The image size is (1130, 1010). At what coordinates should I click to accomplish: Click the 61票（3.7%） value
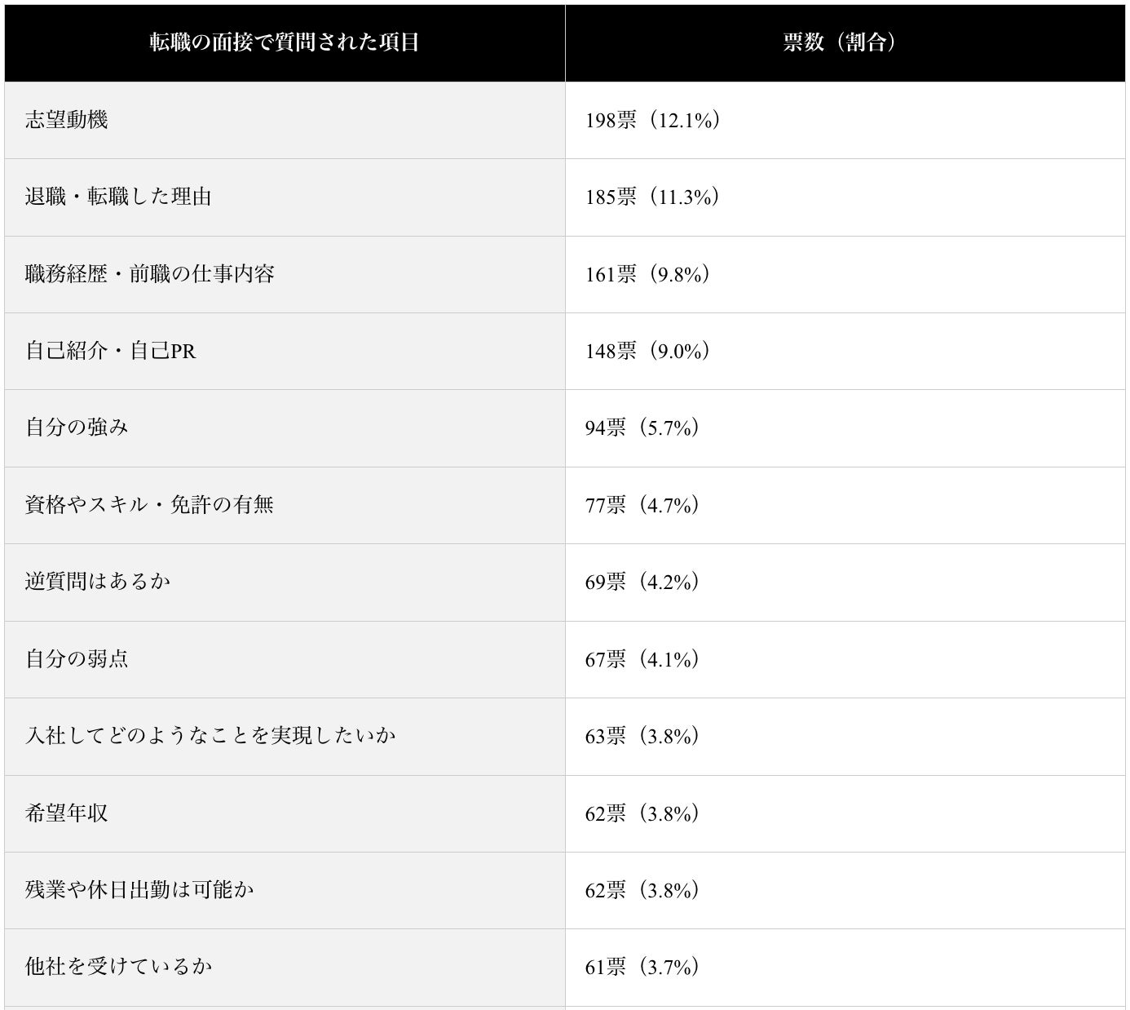pos(642,968)
